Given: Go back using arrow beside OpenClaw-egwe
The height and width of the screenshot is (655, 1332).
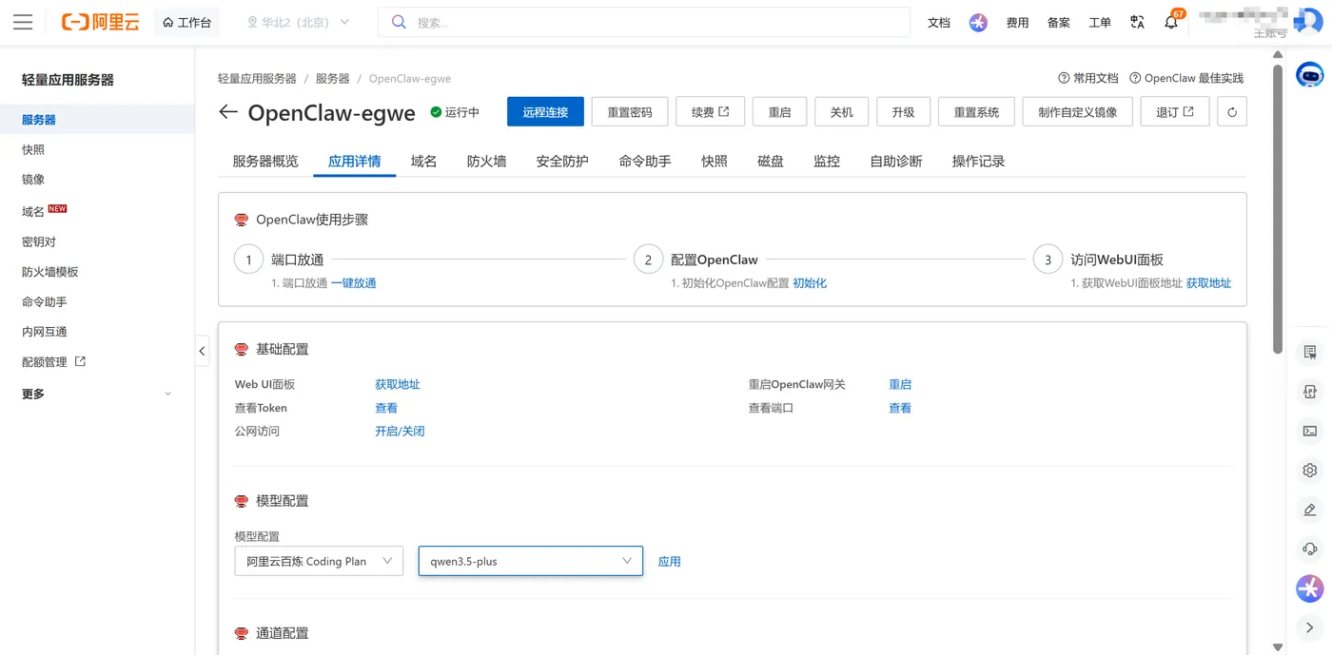Looking at the screenshot, I should click(x=227, y=112).
